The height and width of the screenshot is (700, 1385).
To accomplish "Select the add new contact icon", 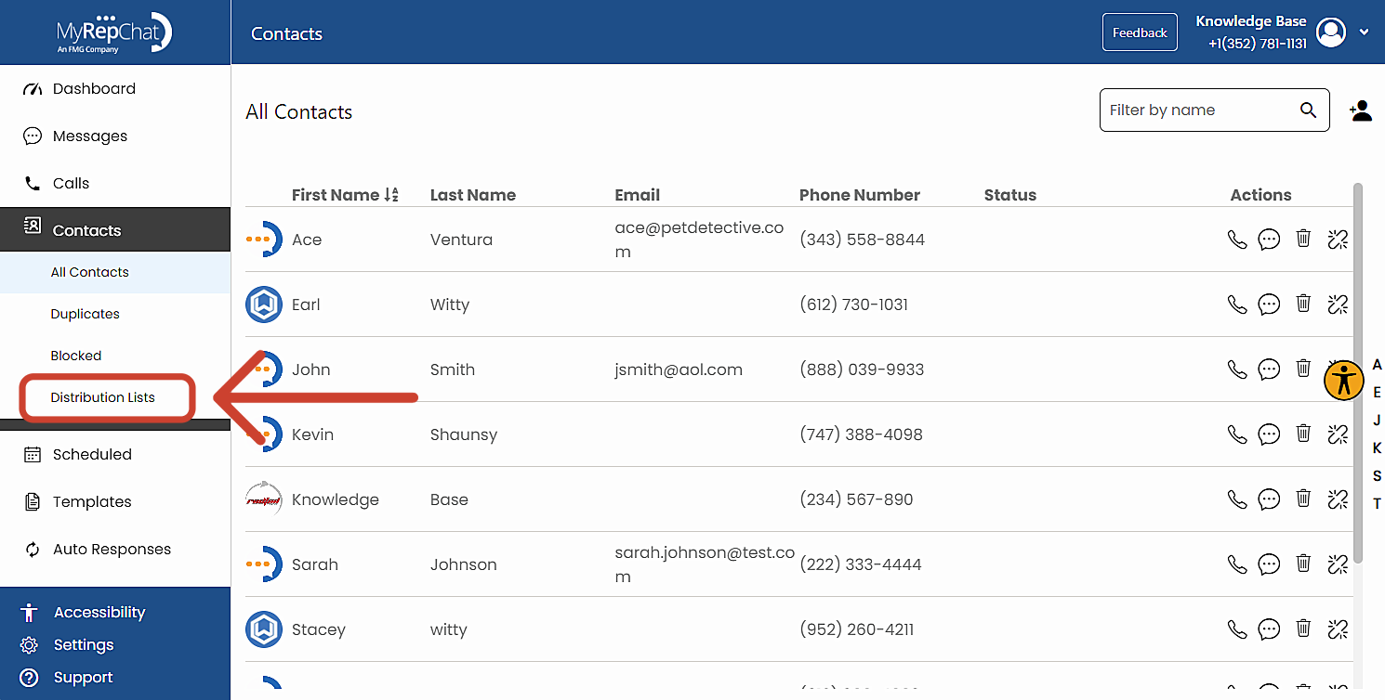I will tap(1361, 110).
